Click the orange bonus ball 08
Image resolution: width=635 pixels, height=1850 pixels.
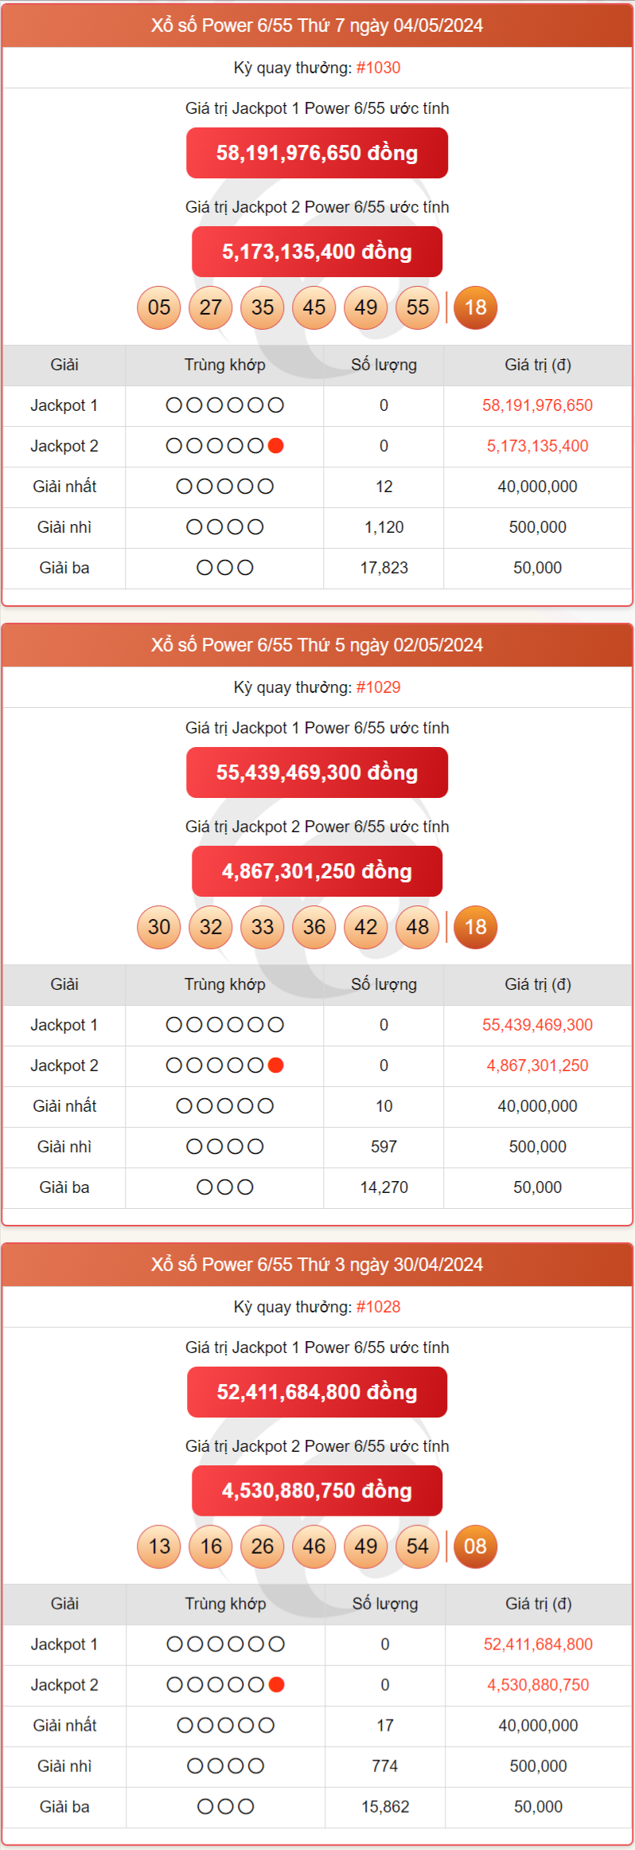tap(475, 1547)
